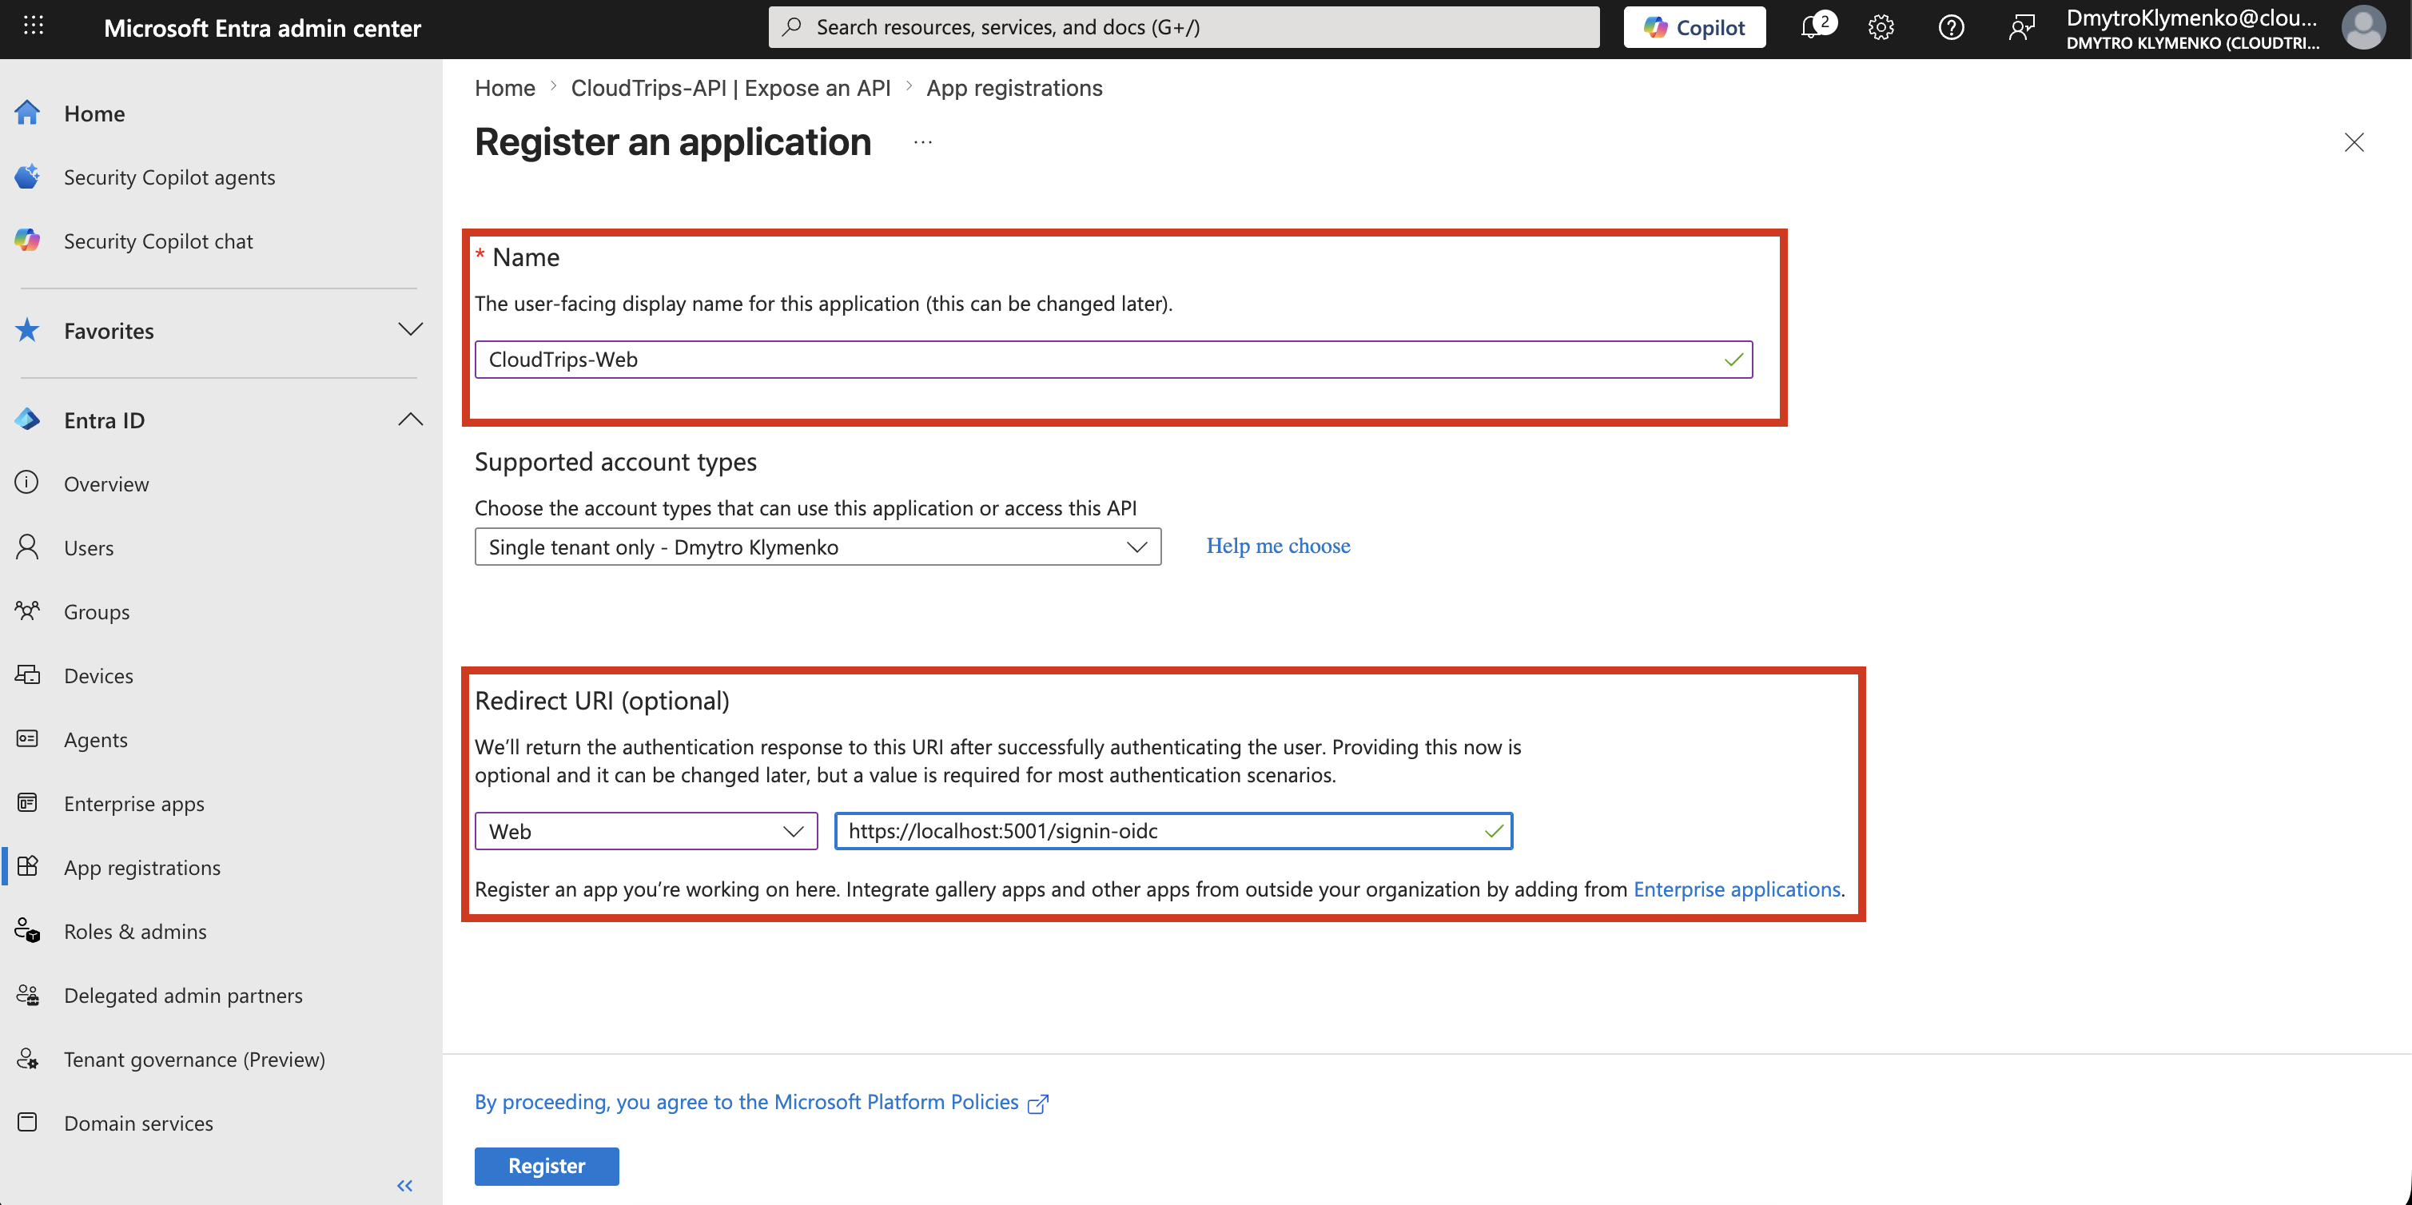Open Security Copilot agents icon

point(27,177)
